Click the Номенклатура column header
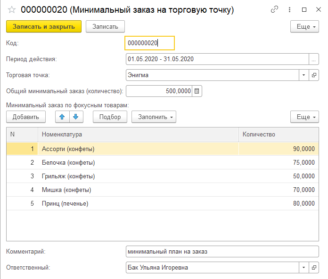328x279 pixels. click(x=138, y=135)
